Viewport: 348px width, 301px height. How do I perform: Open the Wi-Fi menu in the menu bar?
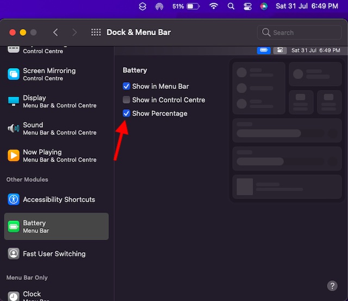click(214, 6)
